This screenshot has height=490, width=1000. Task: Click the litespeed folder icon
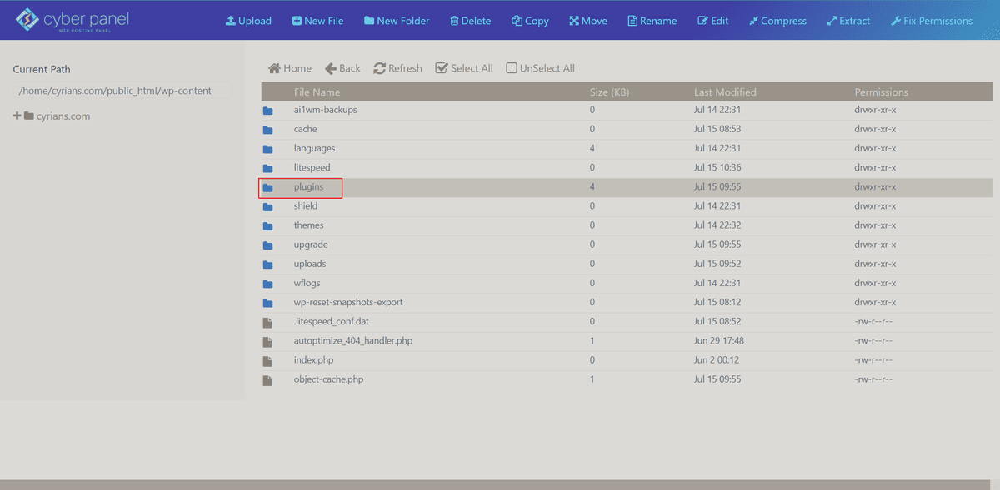click(x=267, y=168)
